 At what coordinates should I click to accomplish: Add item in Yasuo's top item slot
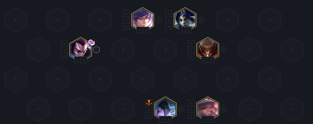(x=64, y=43)
